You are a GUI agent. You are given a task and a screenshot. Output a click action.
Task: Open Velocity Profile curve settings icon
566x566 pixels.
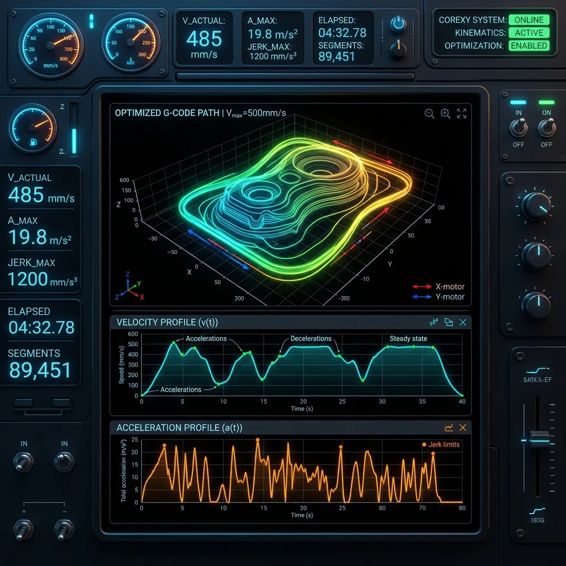tap(434, 322)
